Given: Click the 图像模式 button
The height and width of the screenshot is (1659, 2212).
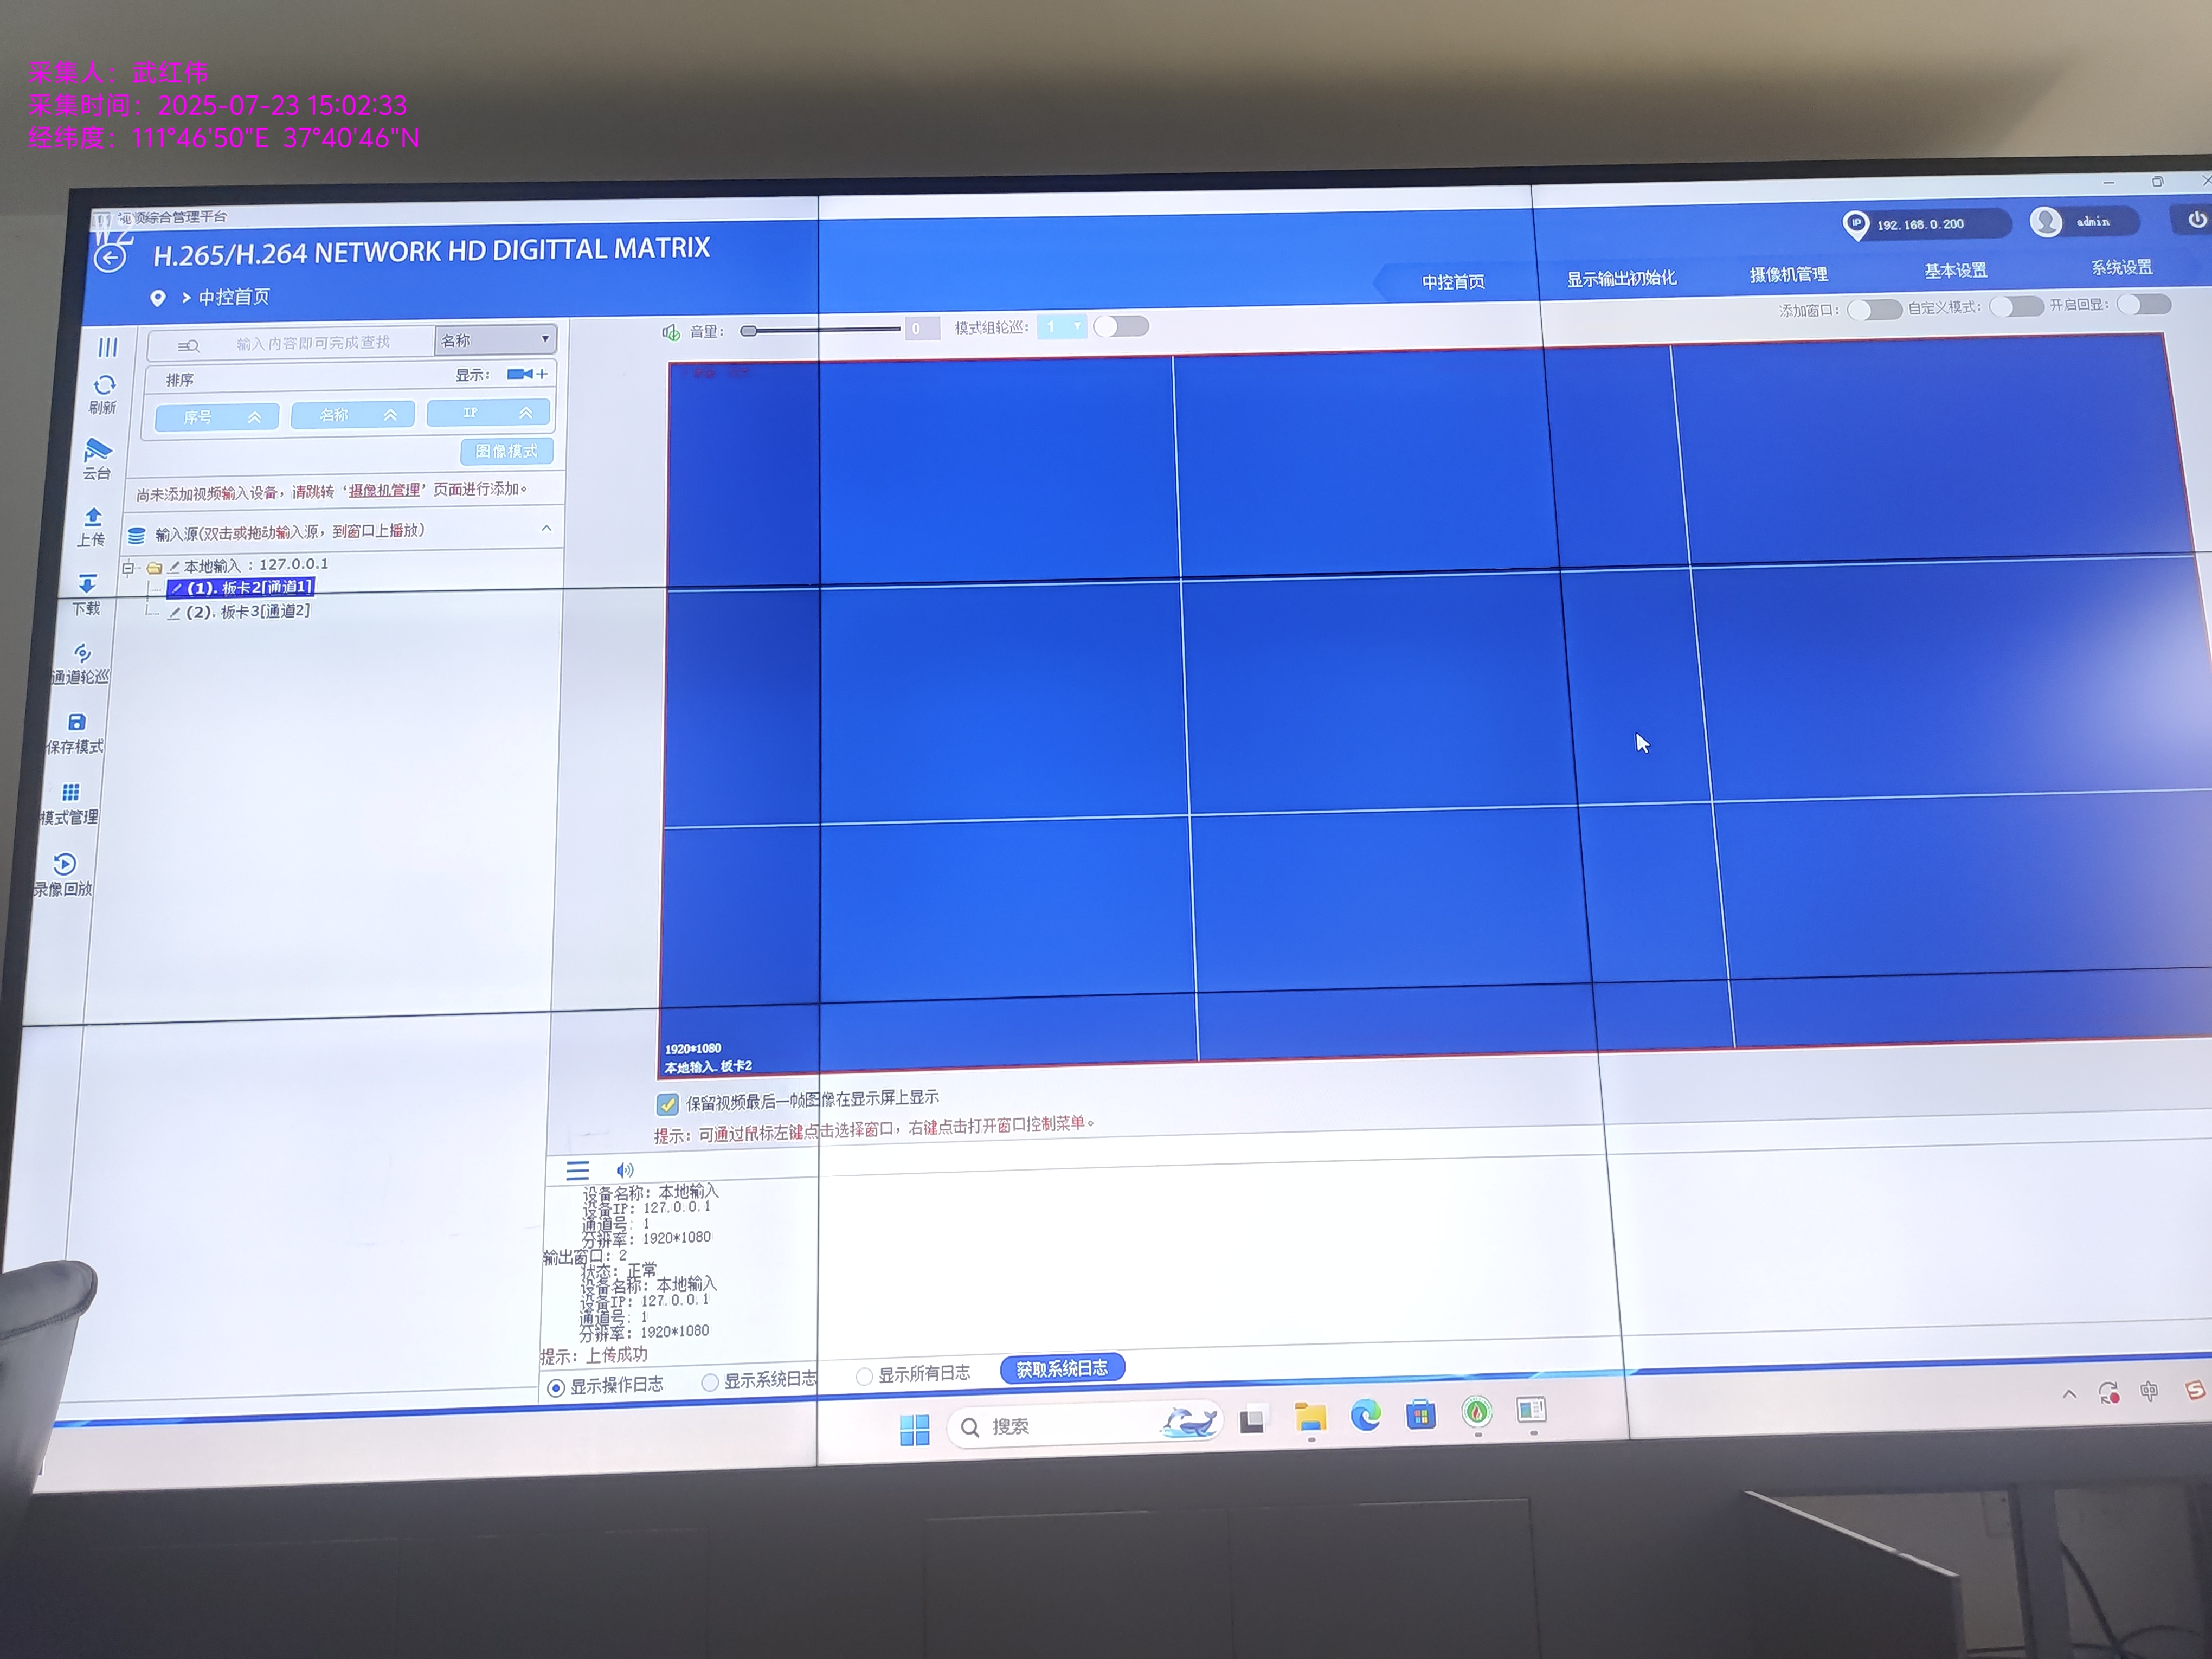Looking at the screenshot, I should 506,451.
